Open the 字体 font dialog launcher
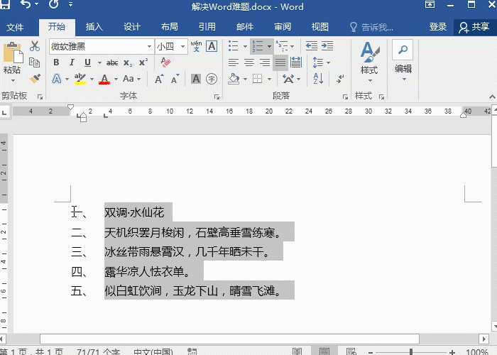The image size is (497, 355). pos(217,97)
